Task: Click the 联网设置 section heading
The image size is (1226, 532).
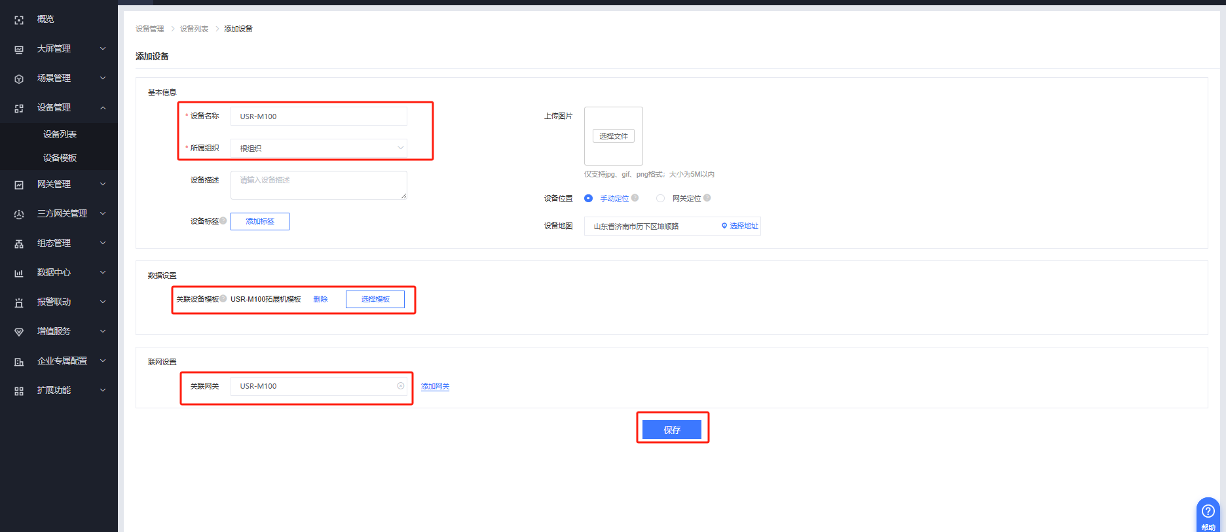Action: pos(162,362)
